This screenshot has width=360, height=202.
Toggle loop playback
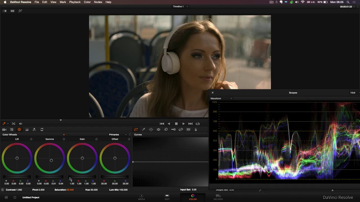click(198, 124)
